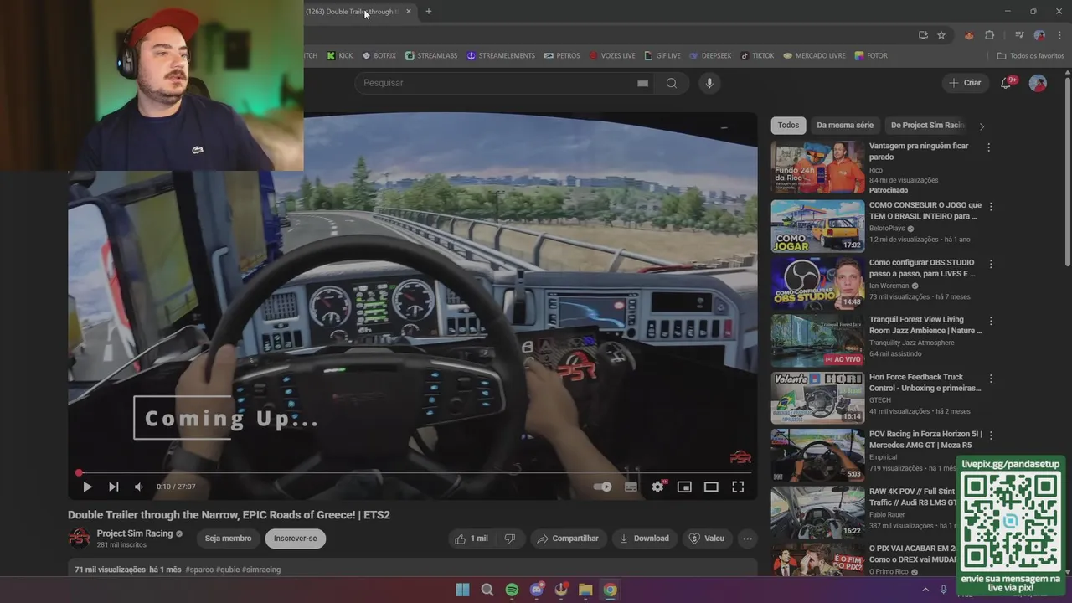Play the YouTube video
This screenshot has width=1072, height=603.
click(87, 487)
